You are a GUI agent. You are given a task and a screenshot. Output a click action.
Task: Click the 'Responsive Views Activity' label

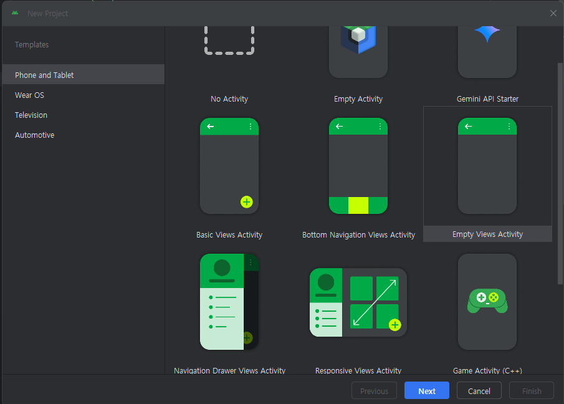(x=358, y=370)
